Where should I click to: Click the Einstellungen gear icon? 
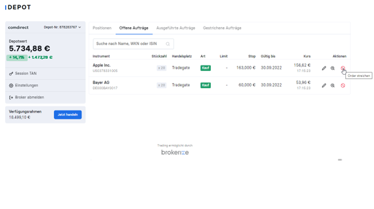(11, 86)
